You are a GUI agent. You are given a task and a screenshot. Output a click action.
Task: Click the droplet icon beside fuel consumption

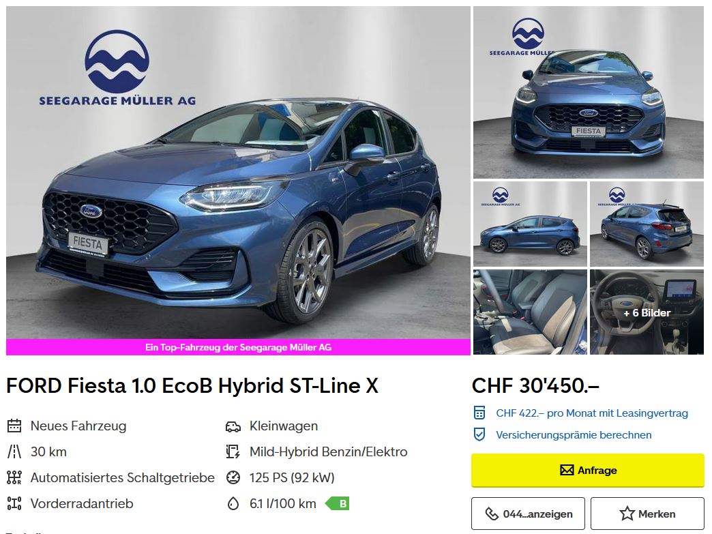coord(233,503)
